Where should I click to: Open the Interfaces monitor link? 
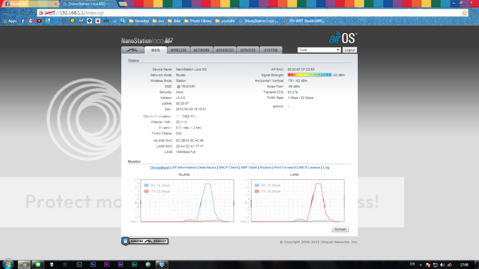point(207,168)
